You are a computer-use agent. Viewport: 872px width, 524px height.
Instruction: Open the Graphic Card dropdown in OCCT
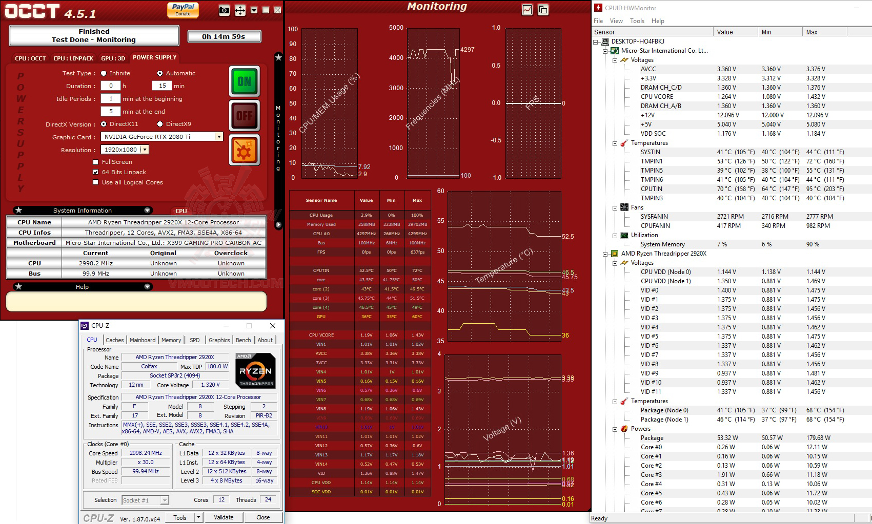219,137
